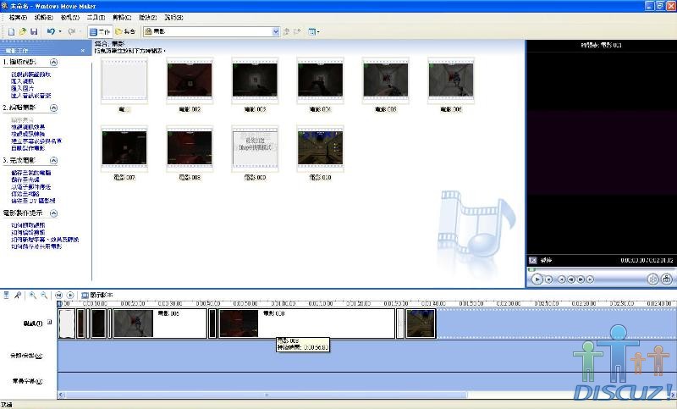Click the Rewind Timeline button

coord(58,295)
